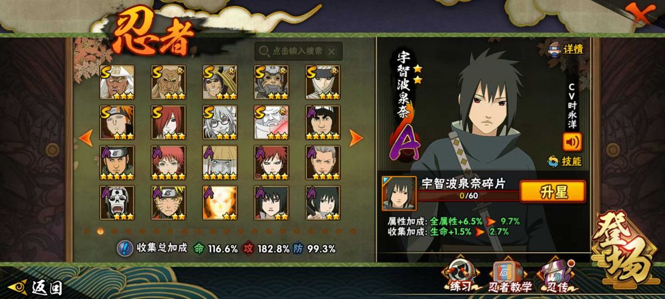Open 详情 details ninja head icon
This screenshot has height=299, width=665.
point(555,49)
